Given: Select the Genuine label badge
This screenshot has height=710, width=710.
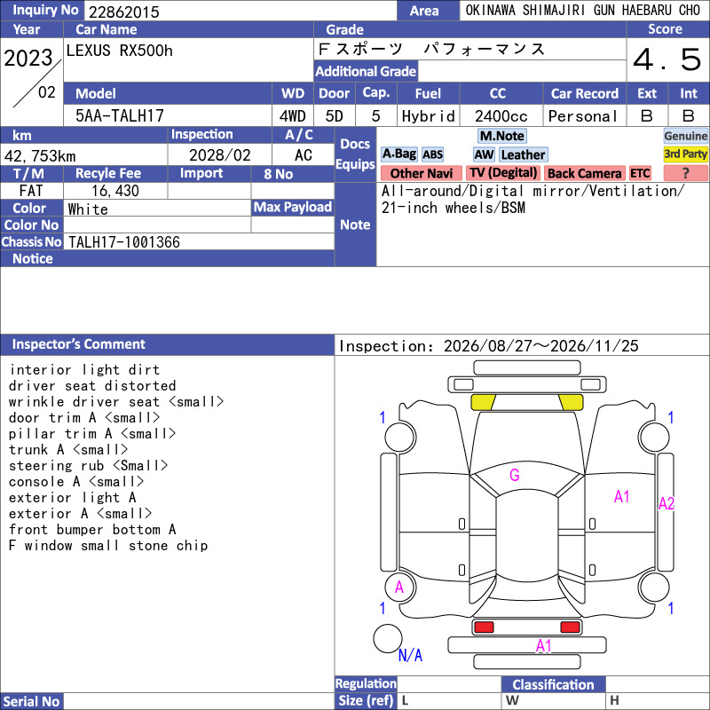Looking at the screenshot, I should (x=685, y=136).
